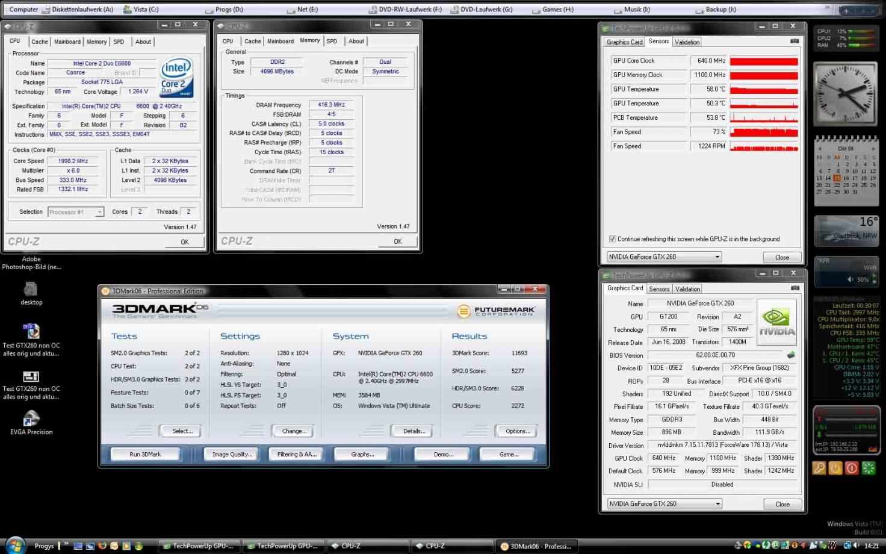
Task: Click Run 3DMark button
Action: coord(145,454)
